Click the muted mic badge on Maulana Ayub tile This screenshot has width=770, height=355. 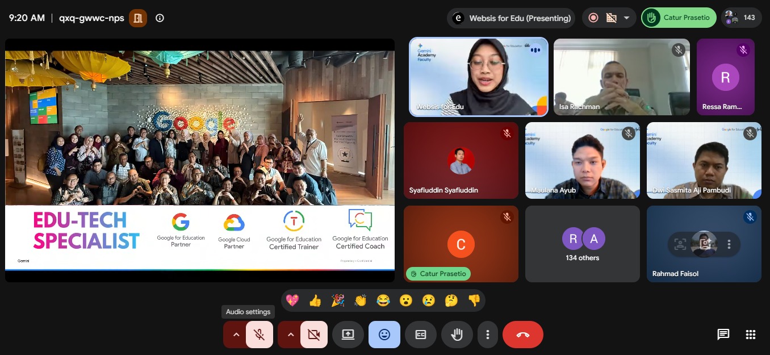(x=628, y=133)
